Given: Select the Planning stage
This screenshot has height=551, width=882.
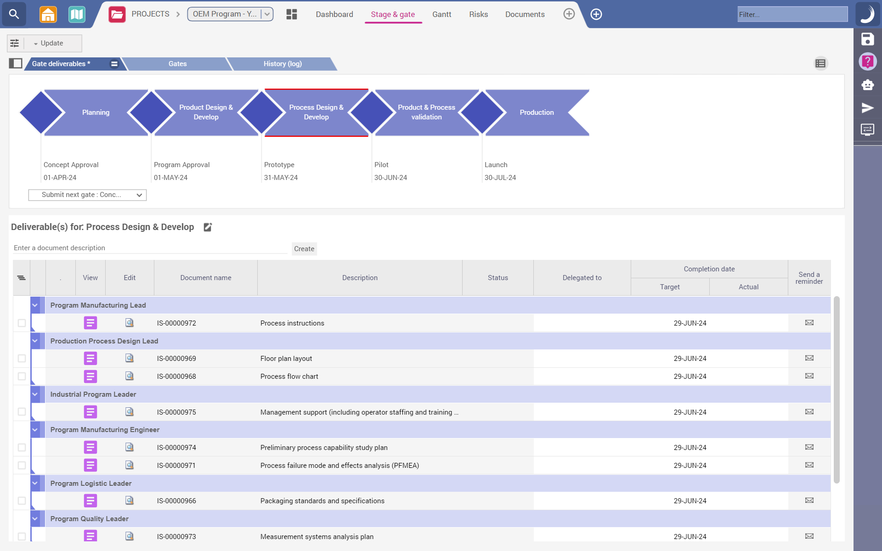Looking at the screenshot, I should click(x=96, y=112).
